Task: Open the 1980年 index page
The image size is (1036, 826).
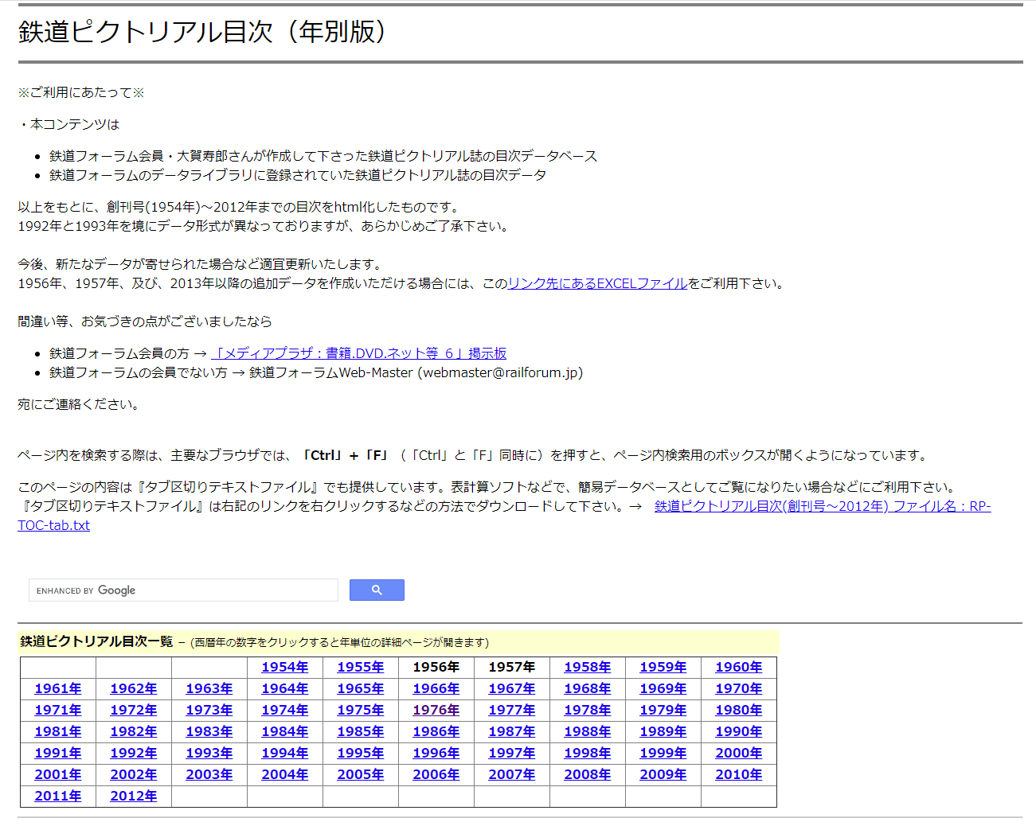Action: point(739,710)
